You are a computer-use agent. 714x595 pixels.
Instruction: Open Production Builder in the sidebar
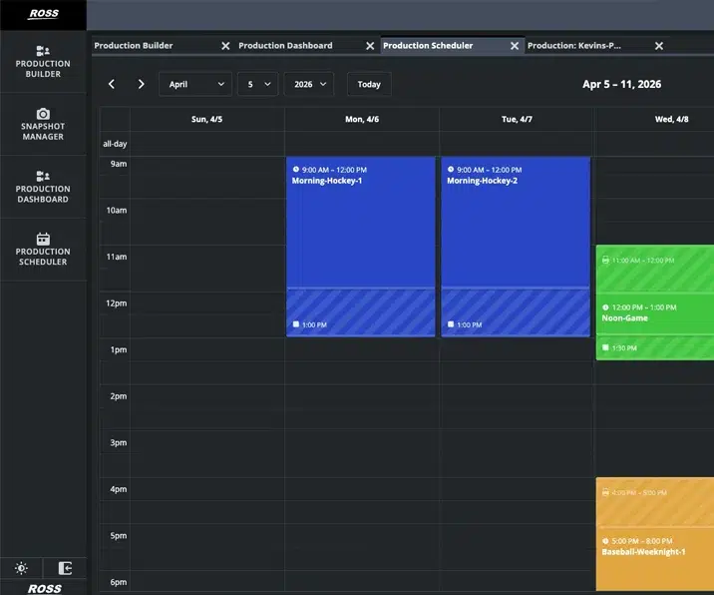[x=43, y=62]
